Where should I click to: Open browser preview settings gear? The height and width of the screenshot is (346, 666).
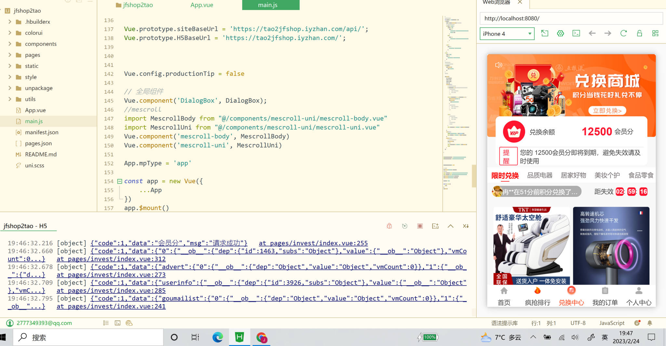[560, 33]
